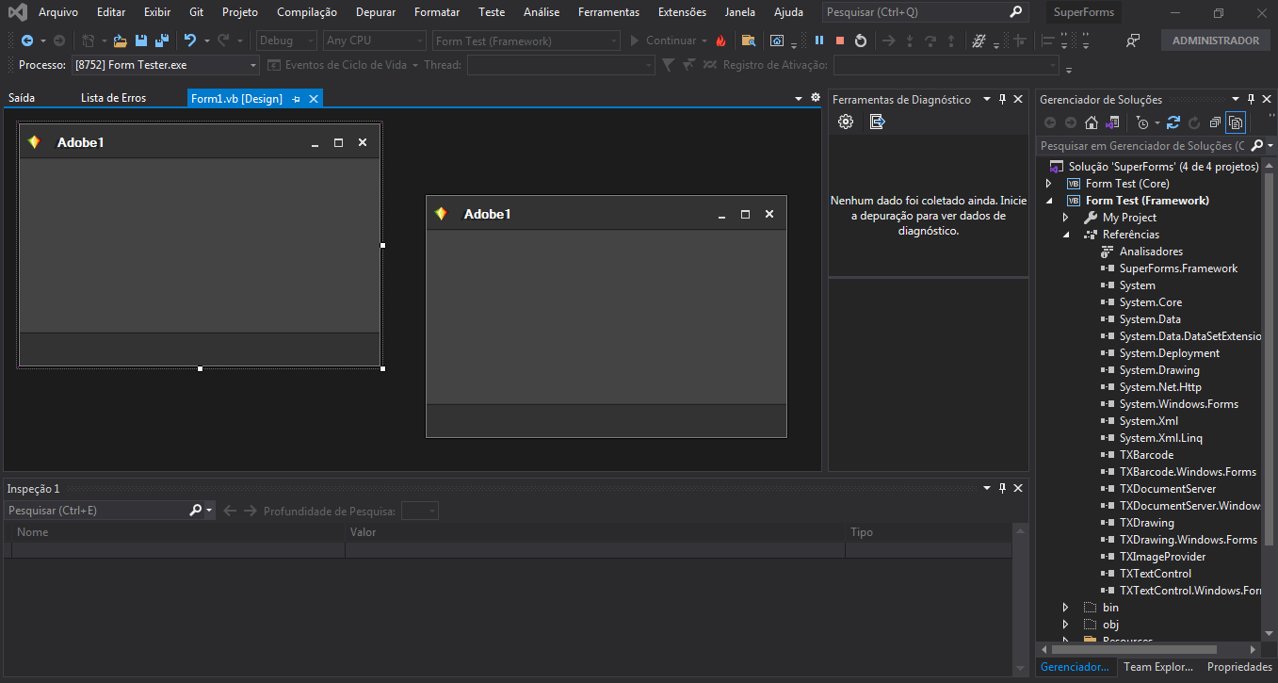Click the Hot Reload flame icon
1278x683 pixels.
[x=720, y=41]
